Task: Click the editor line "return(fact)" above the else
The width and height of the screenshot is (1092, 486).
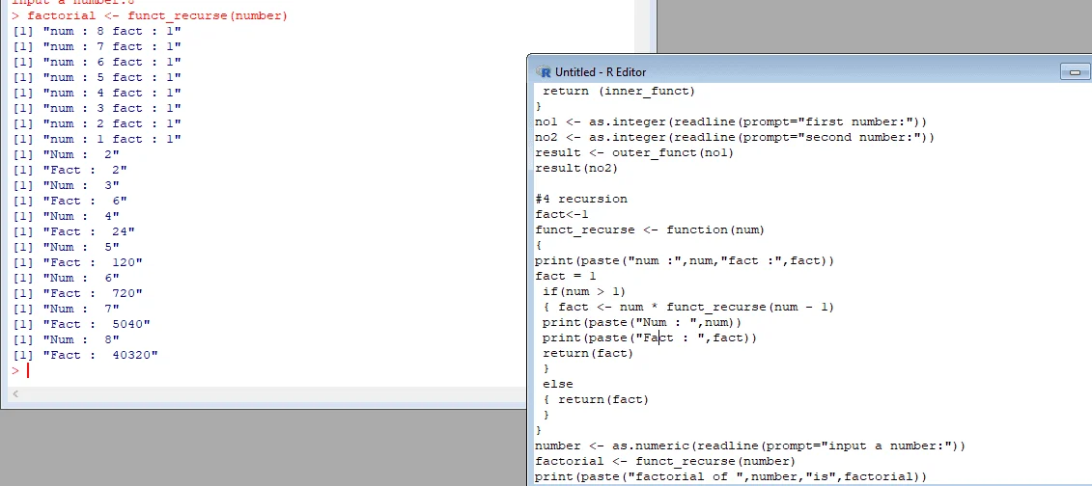Action: (588, 353)
